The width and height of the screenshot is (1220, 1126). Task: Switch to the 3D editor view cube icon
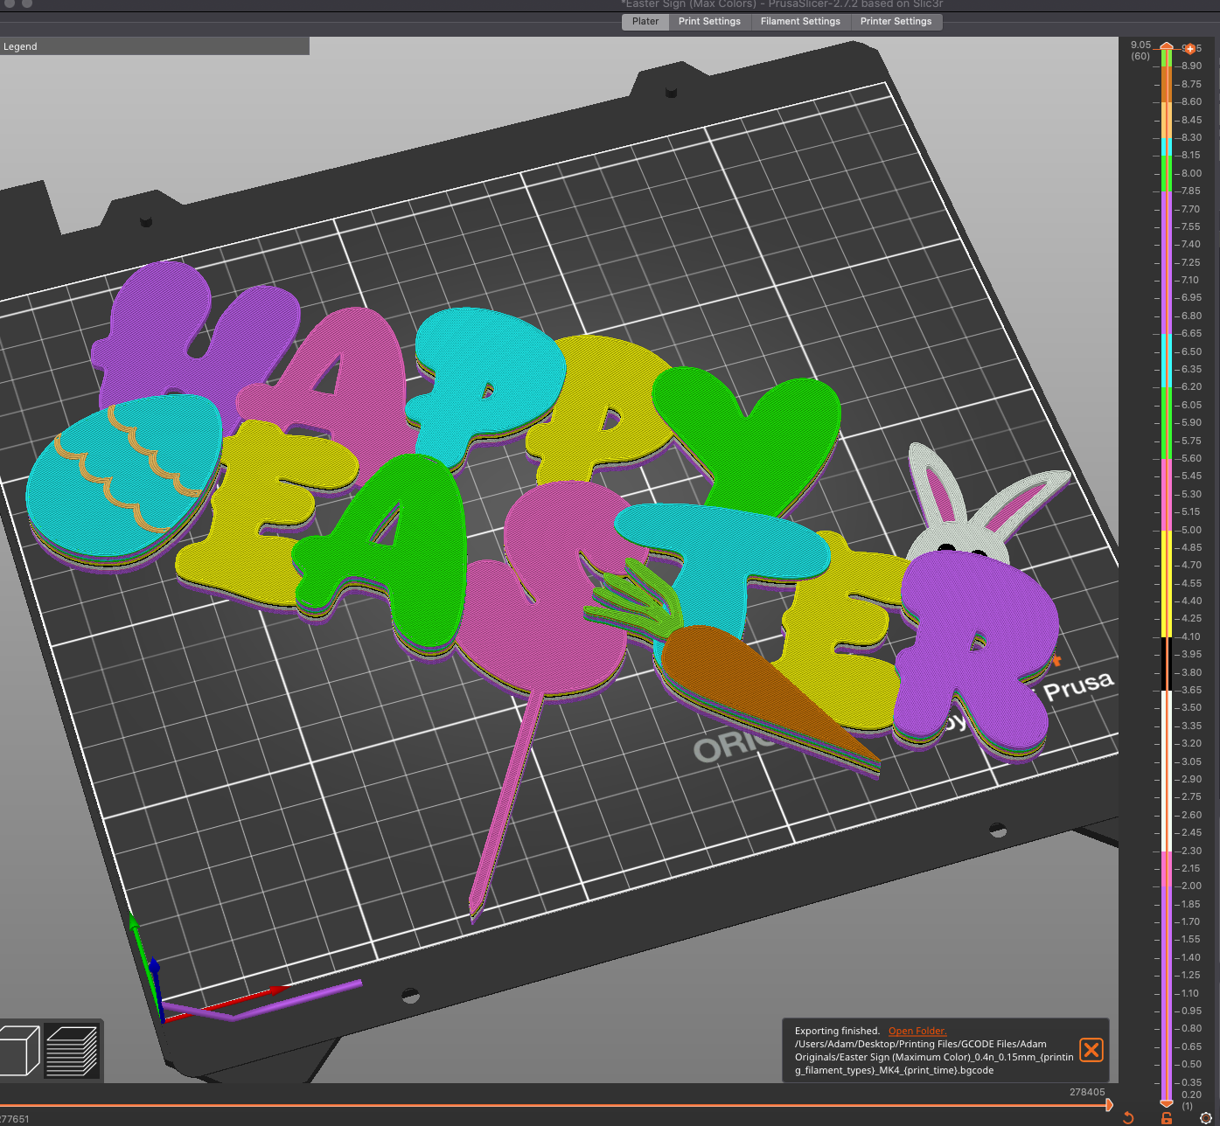click(20, 1050)
